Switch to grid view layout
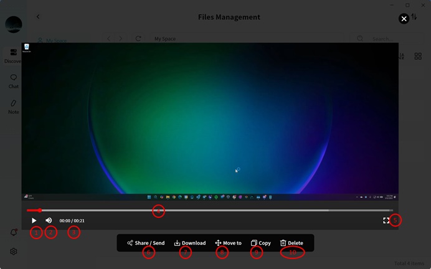 tap(418, 56)
